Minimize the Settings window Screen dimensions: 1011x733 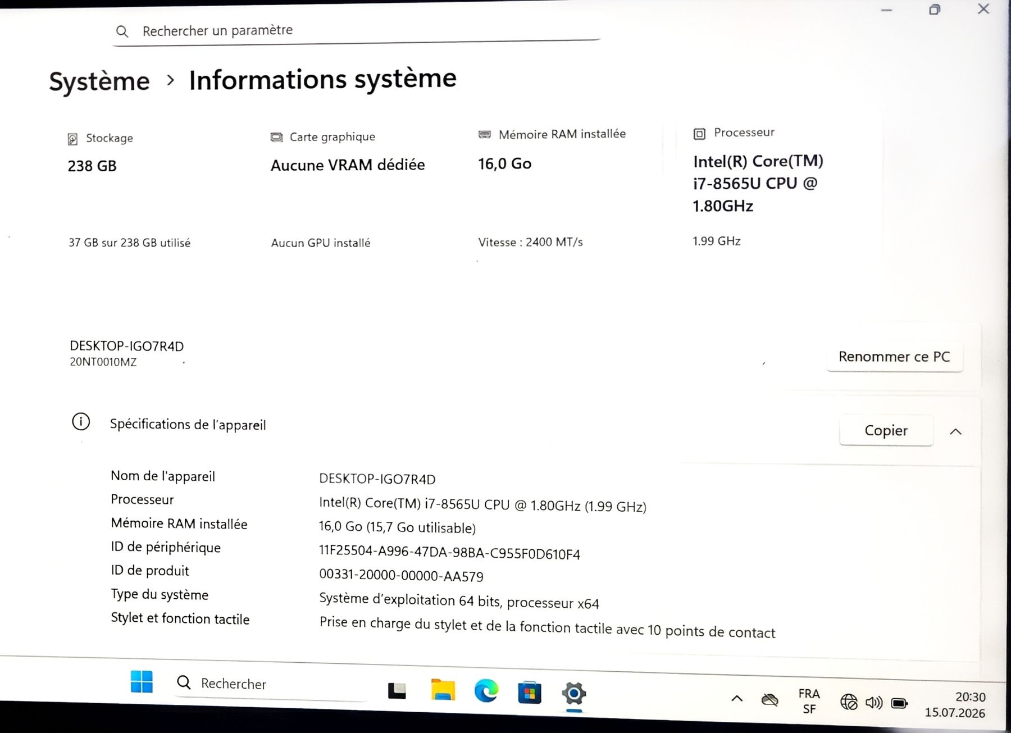tap(886, 10)
